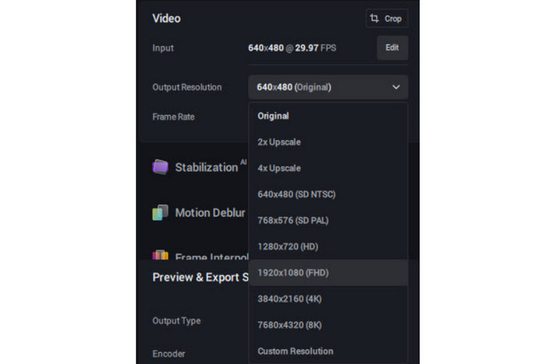Click the Crop button
The height and width of the screenshot is (364, 548).
click(387, 19)
